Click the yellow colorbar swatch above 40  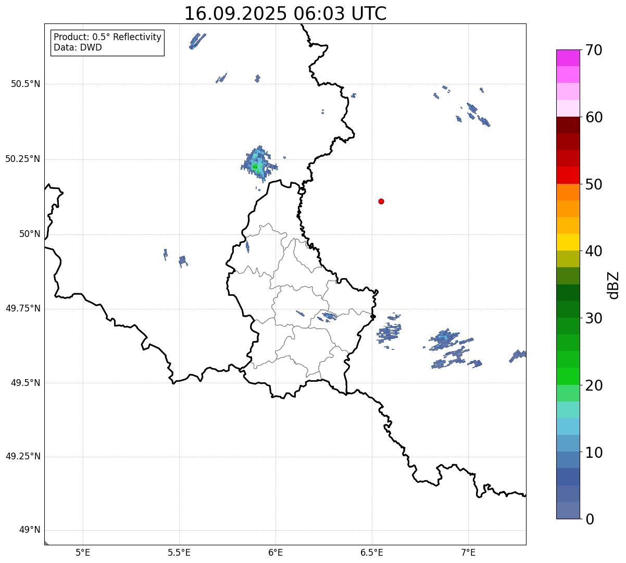568,243
